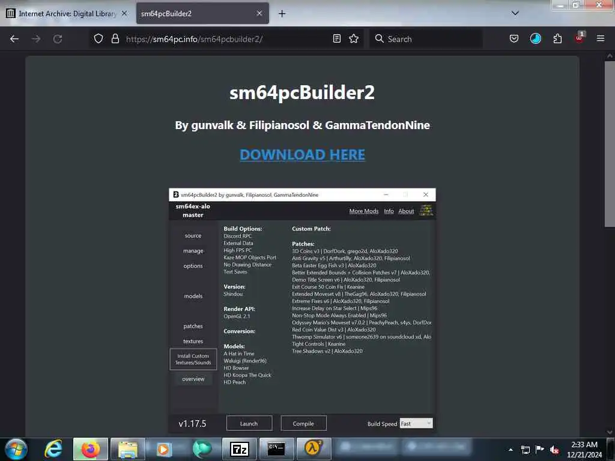615x461 pixels.
Task: Open the Half-Life lambda taskbar icon
Action: pyautogui.click(x=314, y=449)
